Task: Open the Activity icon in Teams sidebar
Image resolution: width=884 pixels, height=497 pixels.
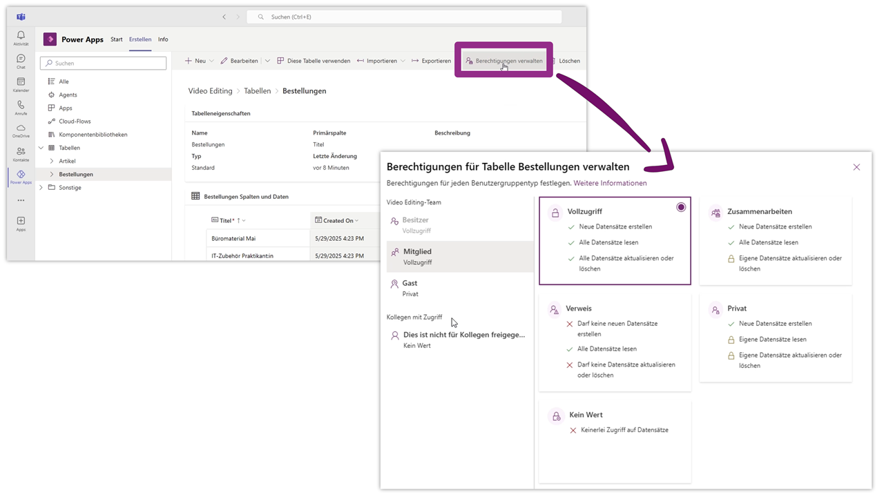Action: [21, 37]
